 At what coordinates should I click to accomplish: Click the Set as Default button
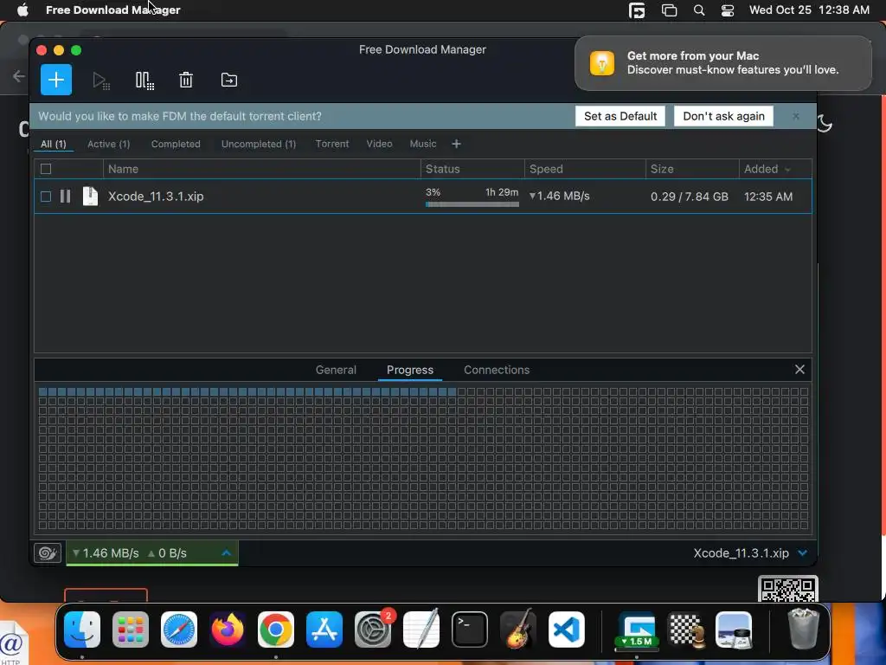pos(620,116)
